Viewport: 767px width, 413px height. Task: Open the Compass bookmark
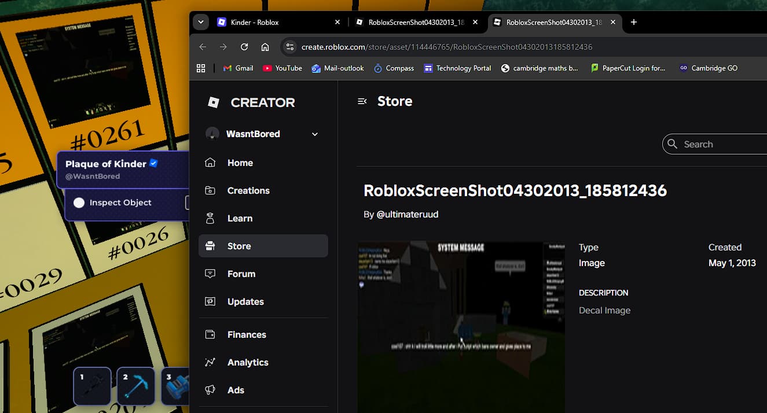394,68
